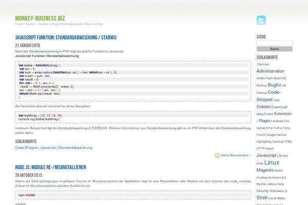Open the Cleanup tag in the tag cloud

tap(261, 93)
